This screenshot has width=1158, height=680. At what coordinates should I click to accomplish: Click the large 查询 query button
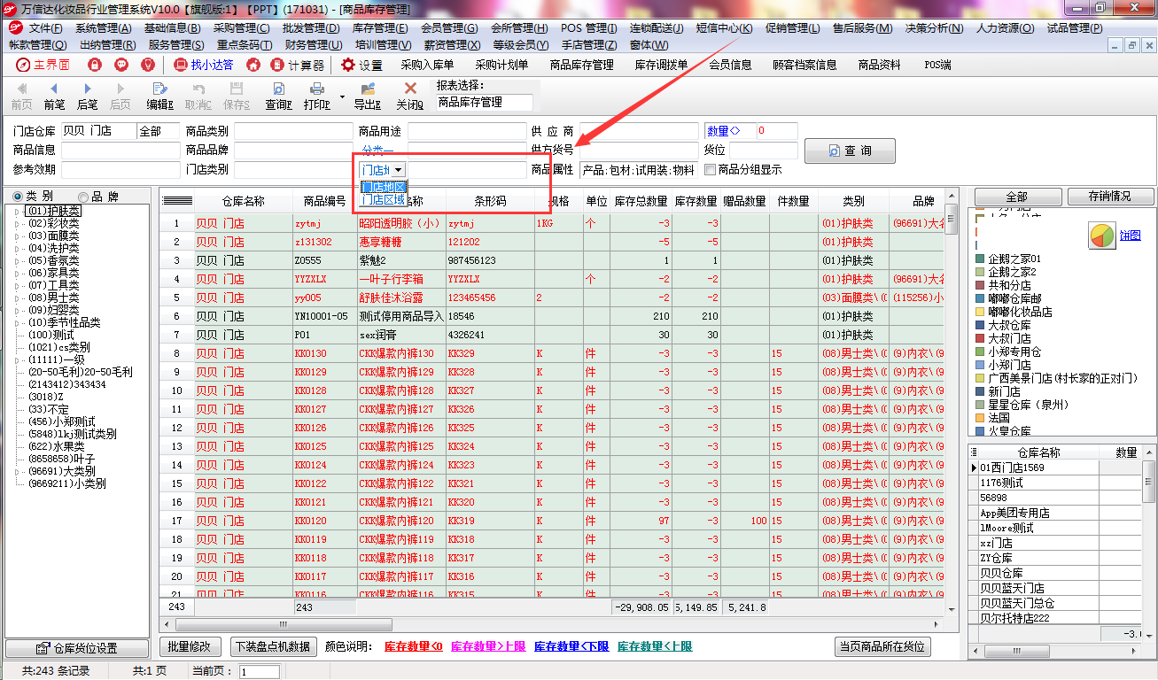coord(850,151)
